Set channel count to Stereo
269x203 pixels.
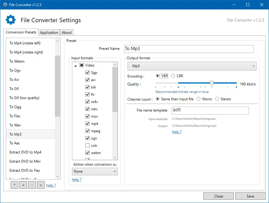click(x=217, y=99)
